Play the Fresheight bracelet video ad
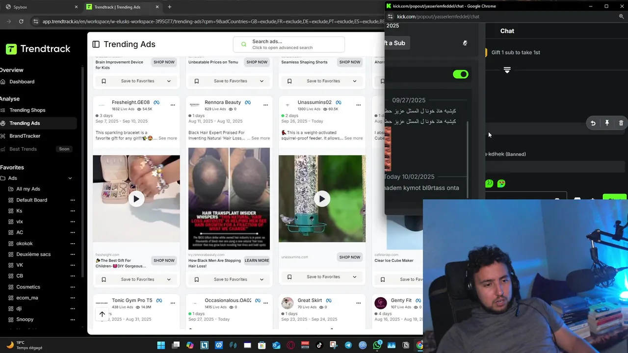The height and width of the screenshot is (353, 628). pos(136,199)
